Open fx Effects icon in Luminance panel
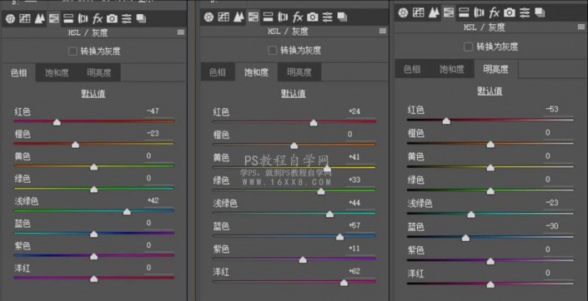The width and height of the screenshot is (588, 301). click(x=495, y=12)
